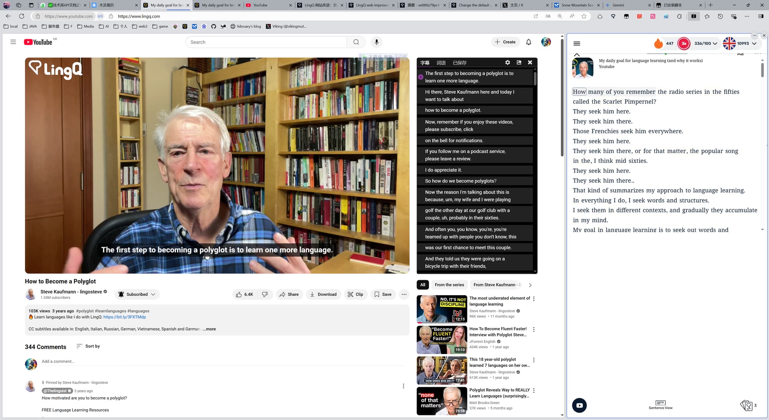Image resolution: width=769 pixels, height=420 pixels.
Task: Expand Subscribed dropdown chevron
Action: pyautogui.click(x=153, y=294)
